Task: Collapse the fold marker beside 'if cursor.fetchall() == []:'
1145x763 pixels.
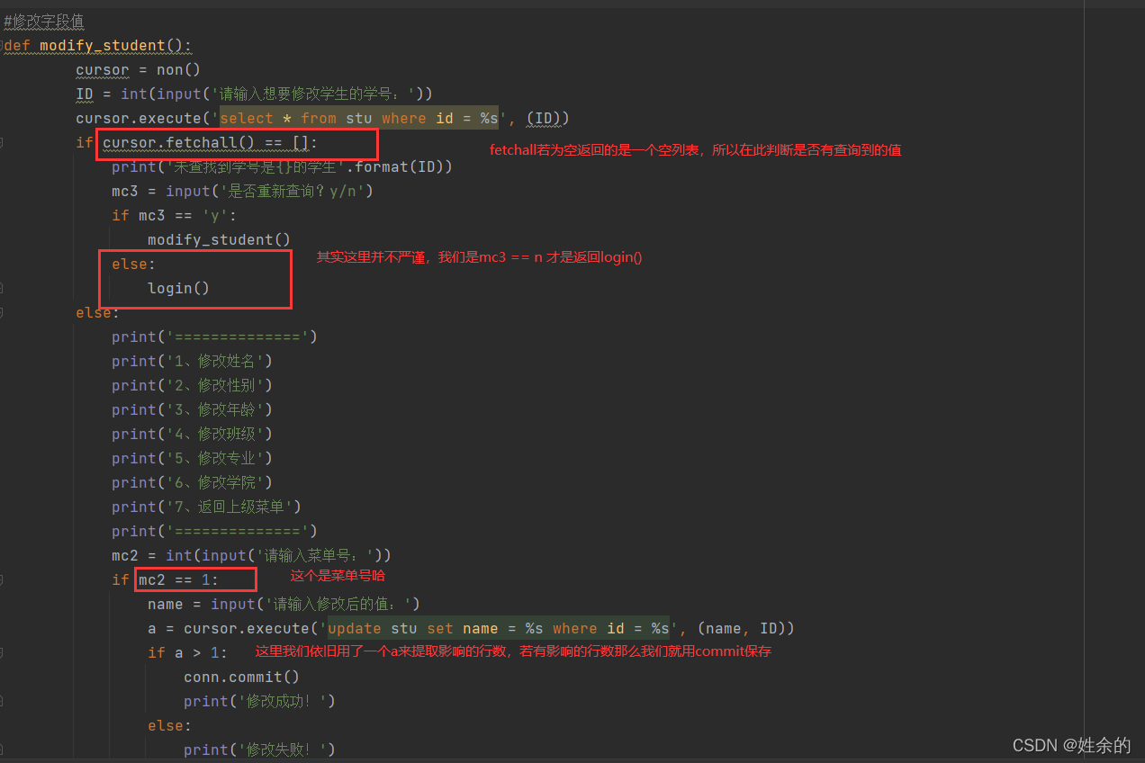Action: [x=3, y=142]
